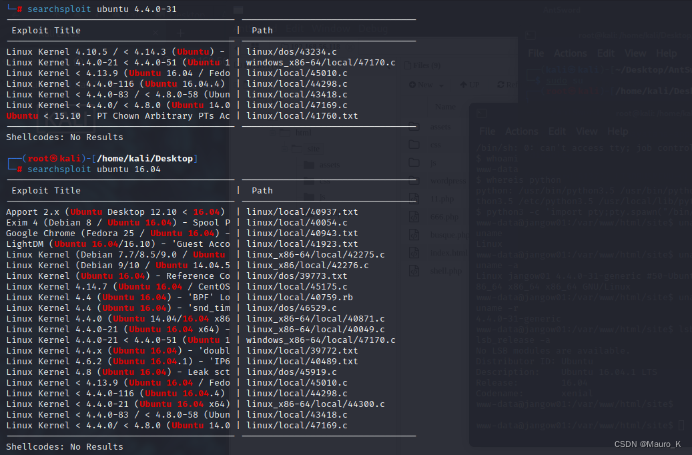
Task: Click the Name column header in AntSword file list
Action: click(445, 107)
